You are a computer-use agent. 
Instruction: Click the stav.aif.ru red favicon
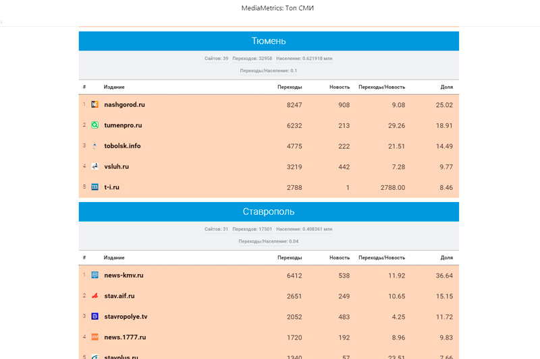coord(95,296)
